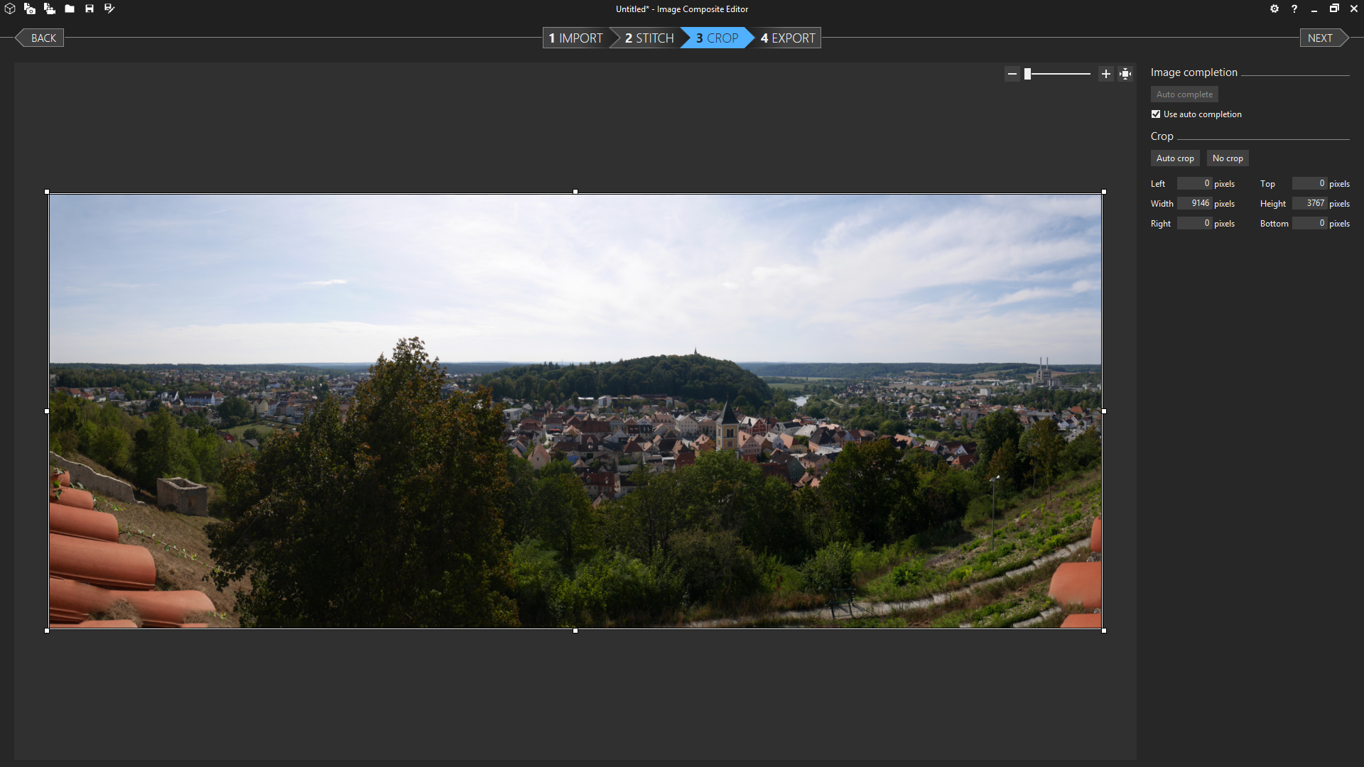Proceed with the NEXT button
Screen dimensions: 1364x767
pos(1321,38)
